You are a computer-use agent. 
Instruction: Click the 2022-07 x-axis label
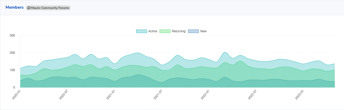[252, 95]
